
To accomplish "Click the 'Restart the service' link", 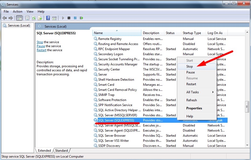I will (41, 50).
